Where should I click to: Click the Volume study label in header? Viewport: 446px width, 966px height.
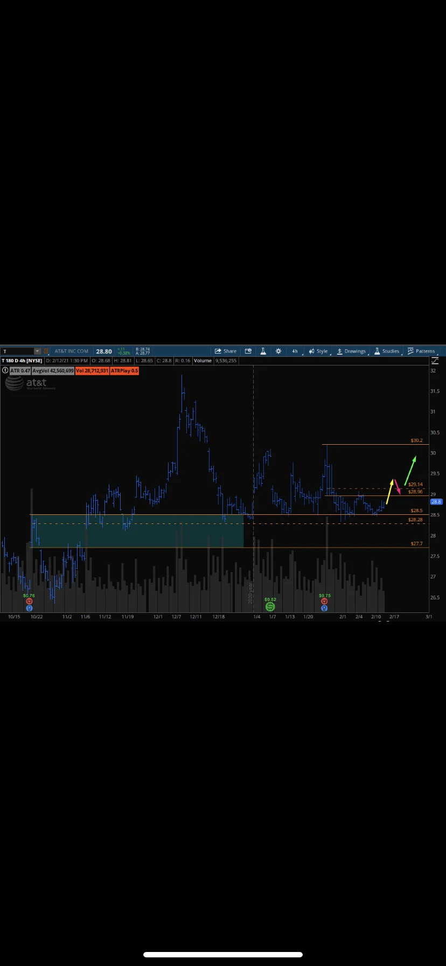203,361
